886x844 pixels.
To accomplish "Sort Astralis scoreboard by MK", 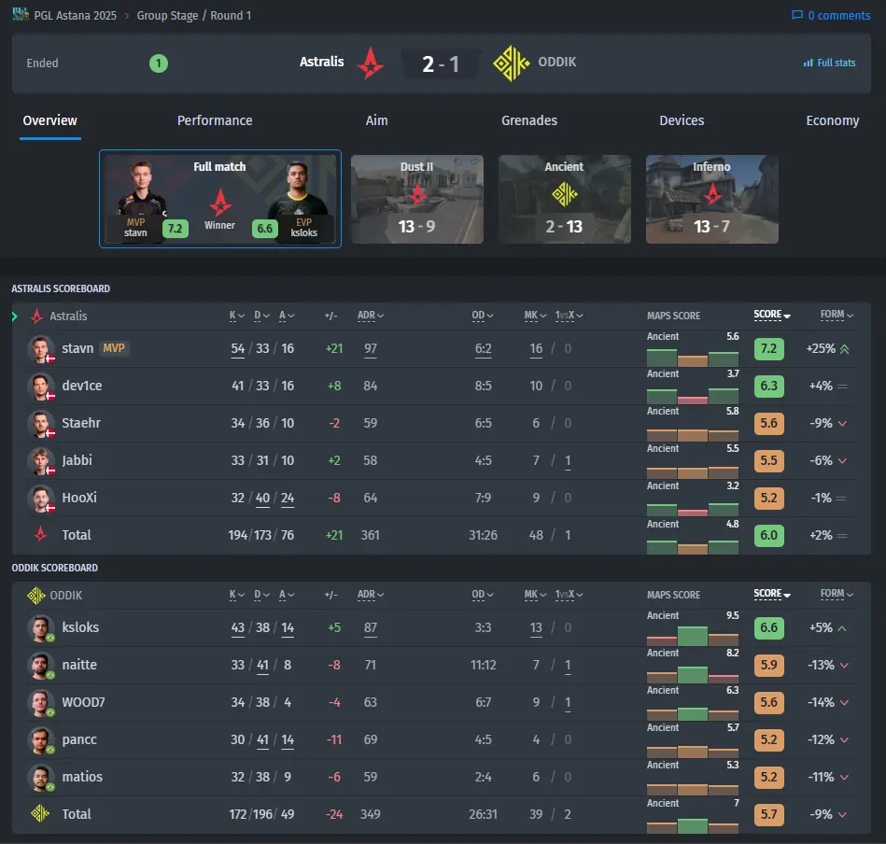I will (x=535, y=316).
